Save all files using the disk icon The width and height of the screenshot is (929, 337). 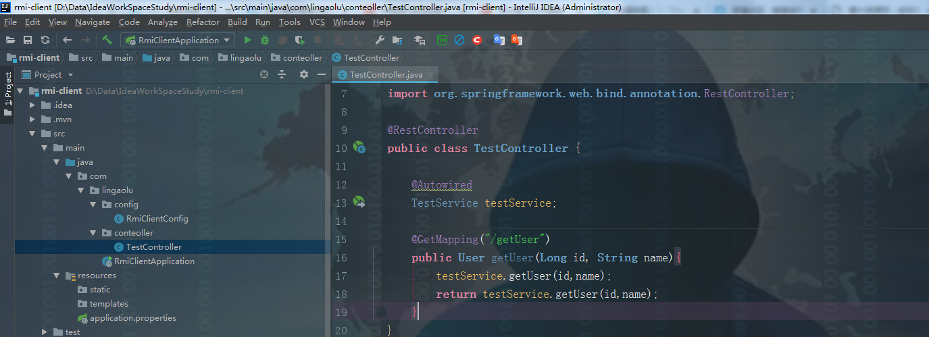tap(28, 41)
